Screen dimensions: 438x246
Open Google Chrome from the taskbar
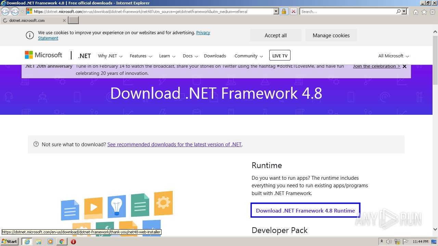pos(62,242)
